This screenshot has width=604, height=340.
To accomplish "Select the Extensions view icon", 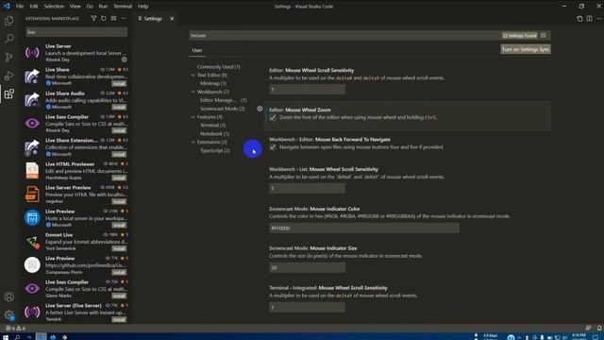I will point(8,93).
